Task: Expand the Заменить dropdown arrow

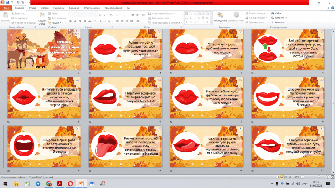Action: [x=286, y=18]
